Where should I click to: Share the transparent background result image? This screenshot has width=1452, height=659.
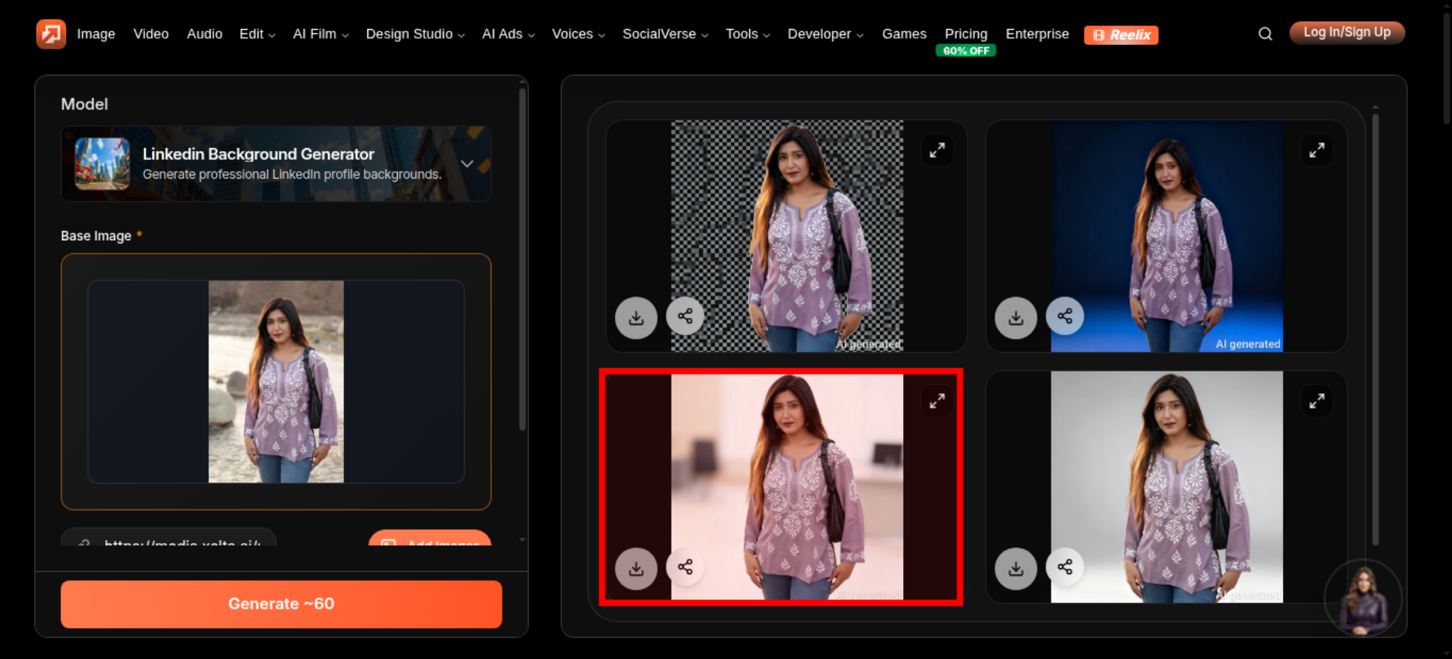(x=685, y=316)
